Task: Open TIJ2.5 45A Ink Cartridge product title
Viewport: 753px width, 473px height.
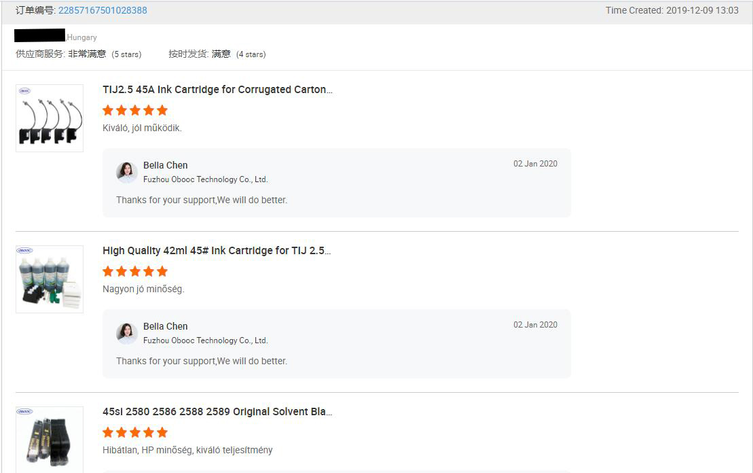Action: [x=217, y=90]
